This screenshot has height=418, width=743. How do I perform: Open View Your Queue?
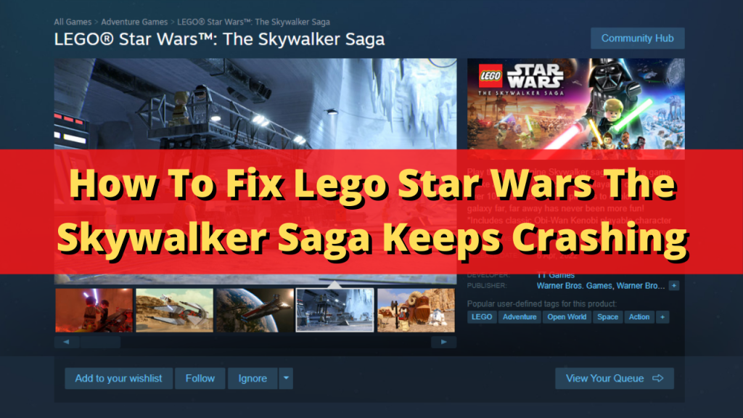614,378
